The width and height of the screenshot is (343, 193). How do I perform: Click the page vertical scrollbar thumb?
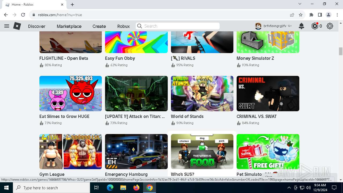click(341, 51)
